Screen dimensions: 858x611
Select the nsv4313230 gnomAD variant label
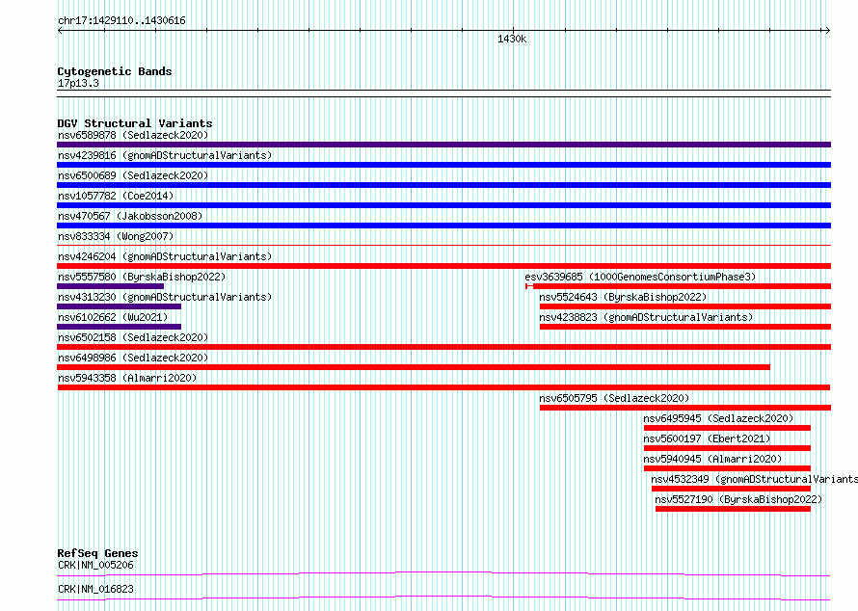(x=165, y=297)
